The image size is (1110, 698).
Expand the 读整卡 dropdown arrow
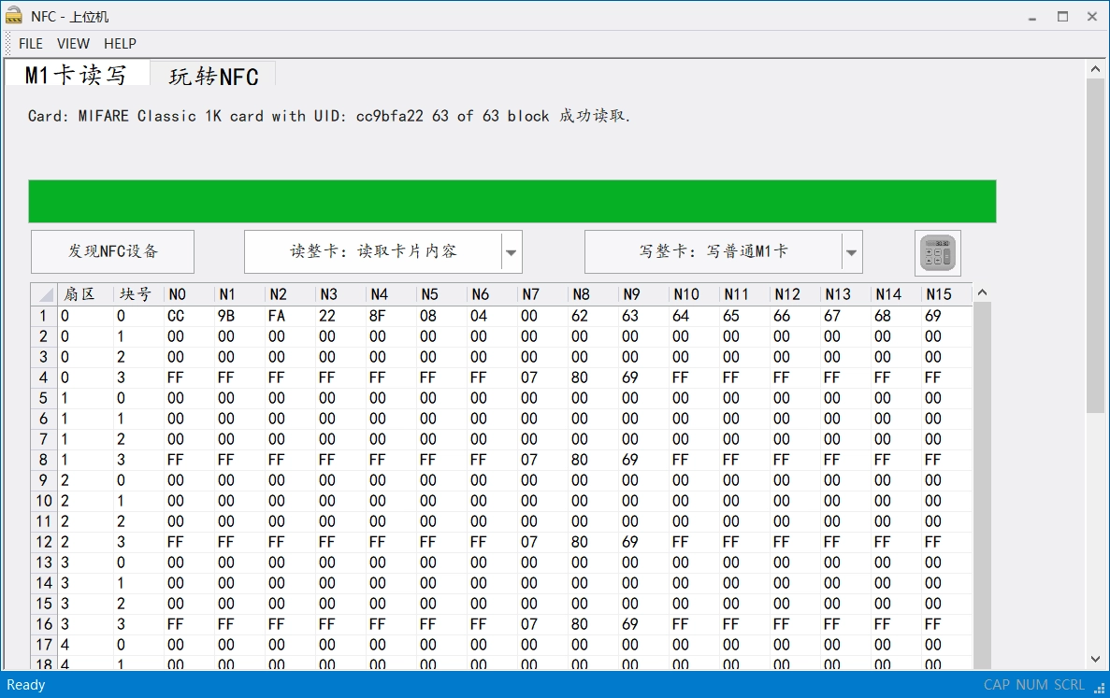click(x=512, y=251)
